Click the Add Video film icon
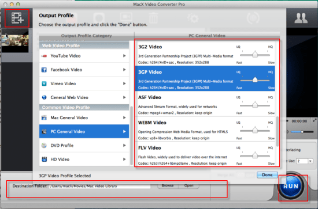The height and width of the screenshot is (209, 318). 17,18
